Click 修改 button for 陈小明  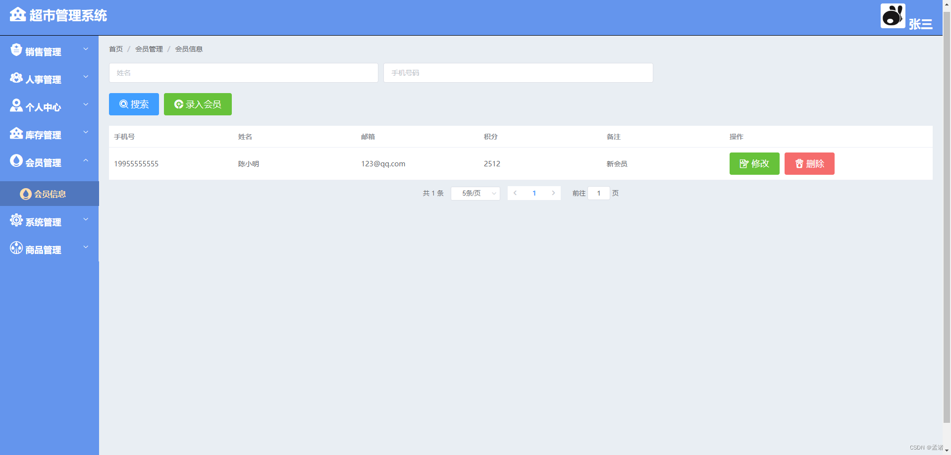[754, 163]
